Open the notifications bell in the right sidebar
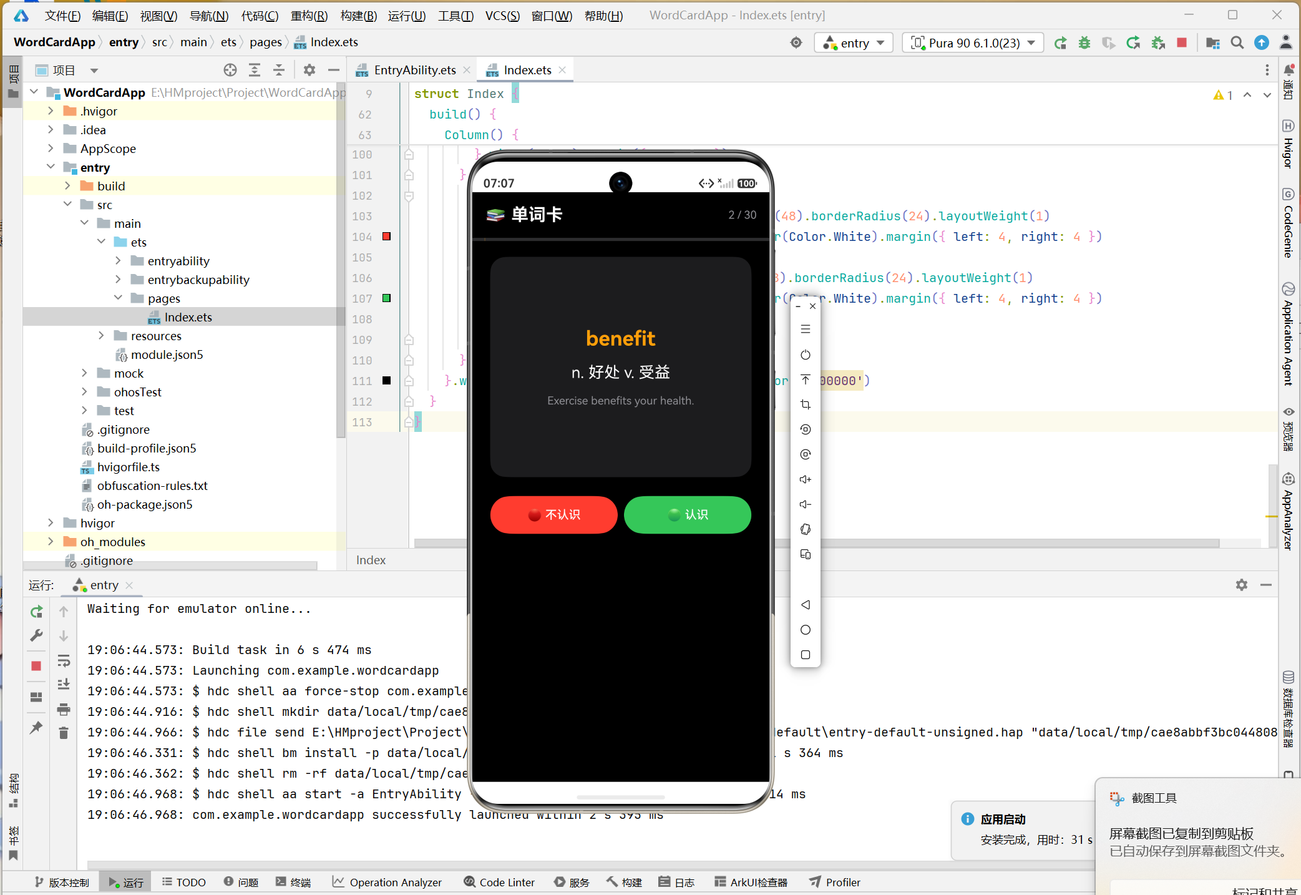This screenshot has width=1301, height=895. click(x=1289, y=70)
